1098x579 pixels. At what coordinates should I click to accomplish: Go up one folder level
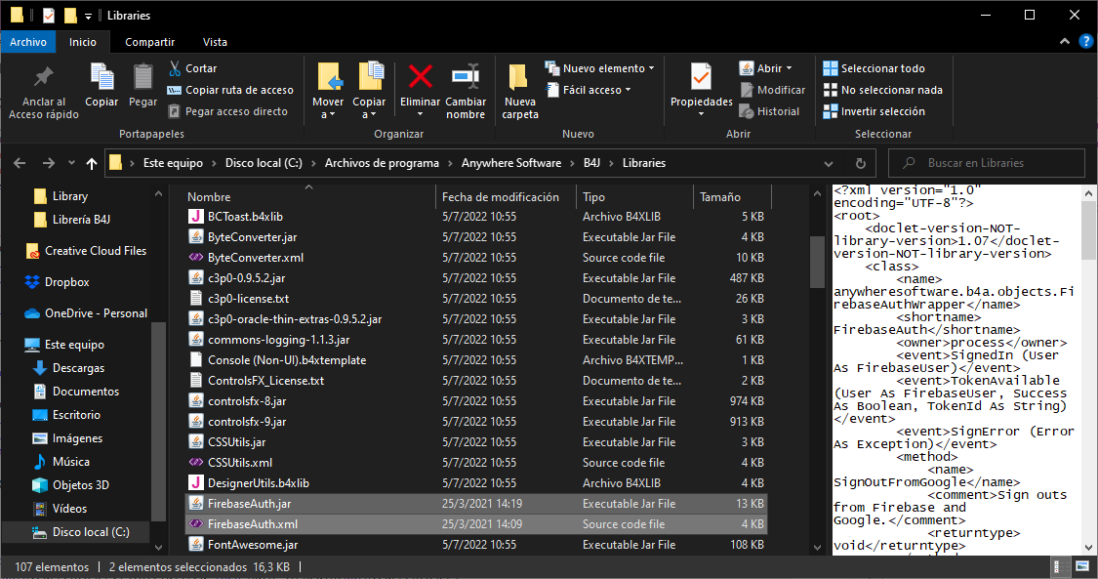92,163
